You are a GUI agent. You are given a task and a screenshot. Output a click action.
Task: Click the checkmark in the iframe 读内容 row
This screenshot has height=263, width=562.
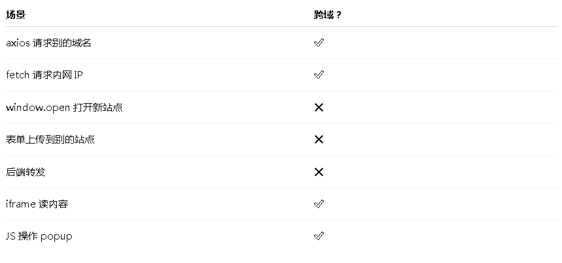319,204
